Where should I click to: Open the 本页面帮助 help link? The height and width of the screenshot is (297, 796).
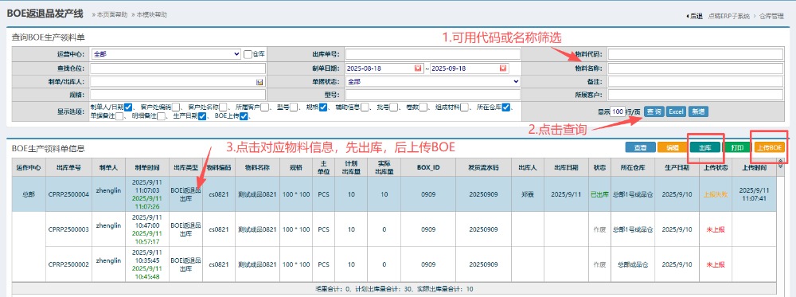click(110, 14)
